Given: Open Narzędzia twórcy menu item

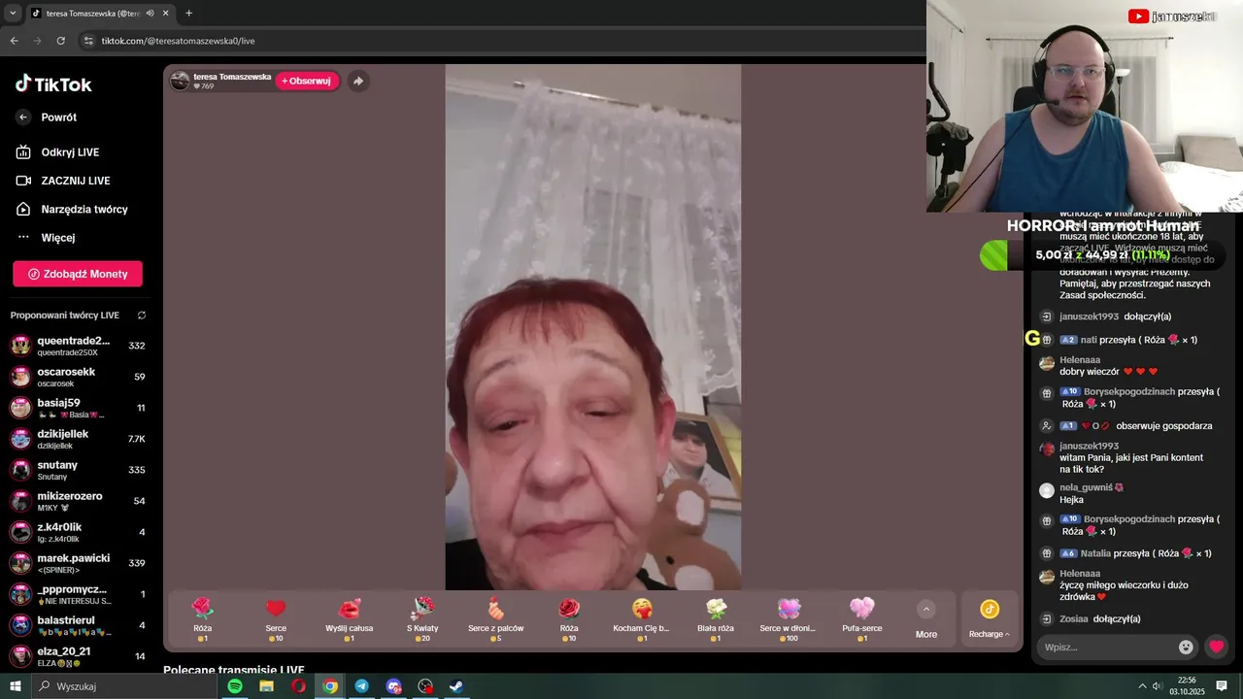Looking at the screenshot, I should [73, 209].
